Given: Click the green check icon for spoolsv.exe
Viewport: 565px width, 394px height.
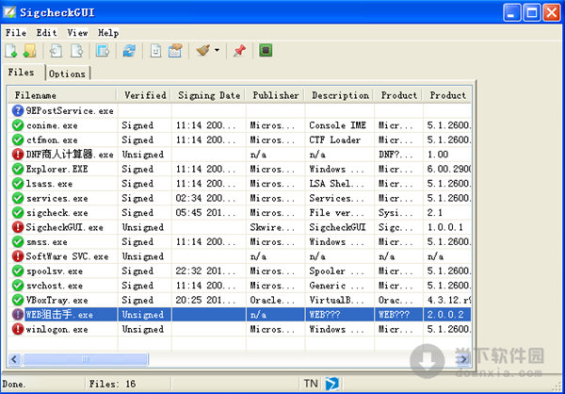Looking at the screenshot, I should 18,271.
